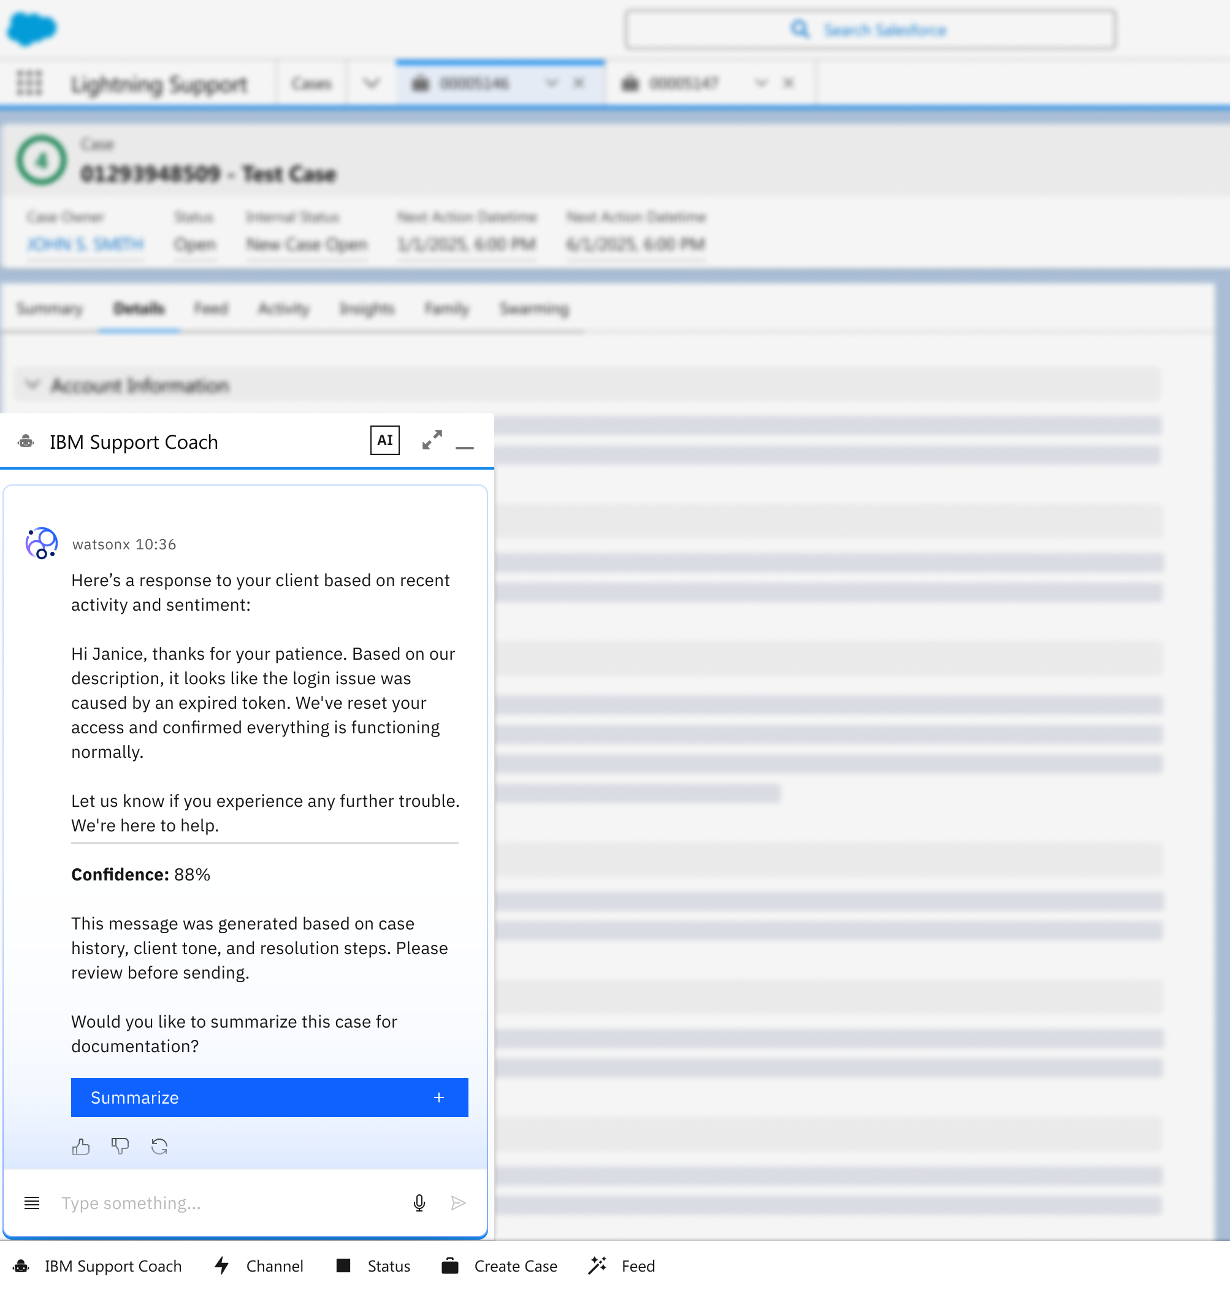The image size is (1230, 1290).
Task: Click the Type something input field
Action: click(x=229, y=1202)
